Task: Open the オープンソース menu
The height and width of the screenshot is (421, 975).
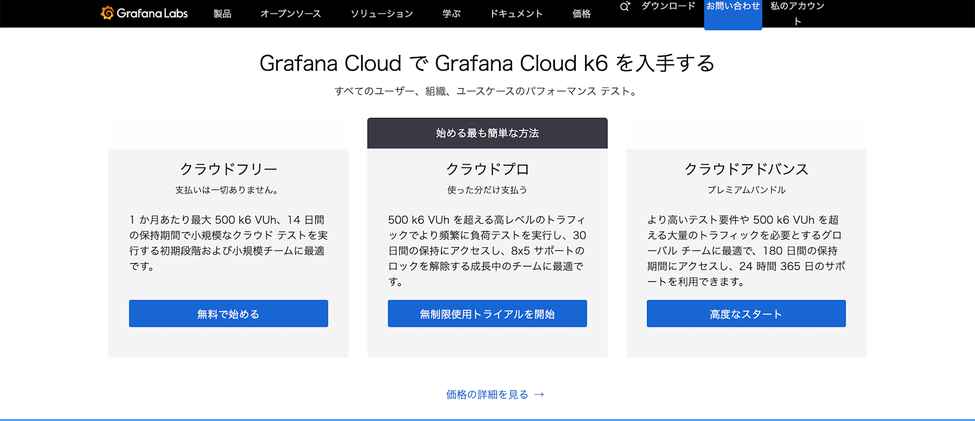Action: tap(291, 14)
